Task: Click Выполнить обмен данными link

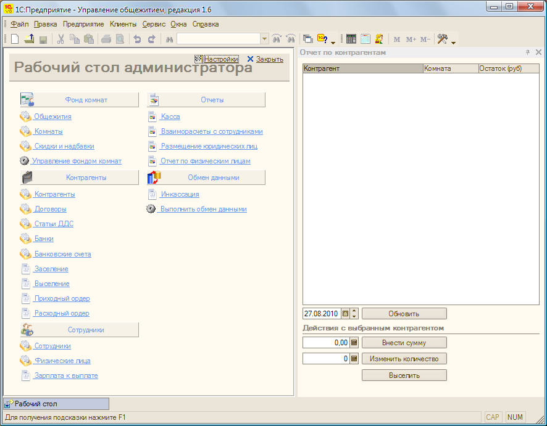Action: 203,209
